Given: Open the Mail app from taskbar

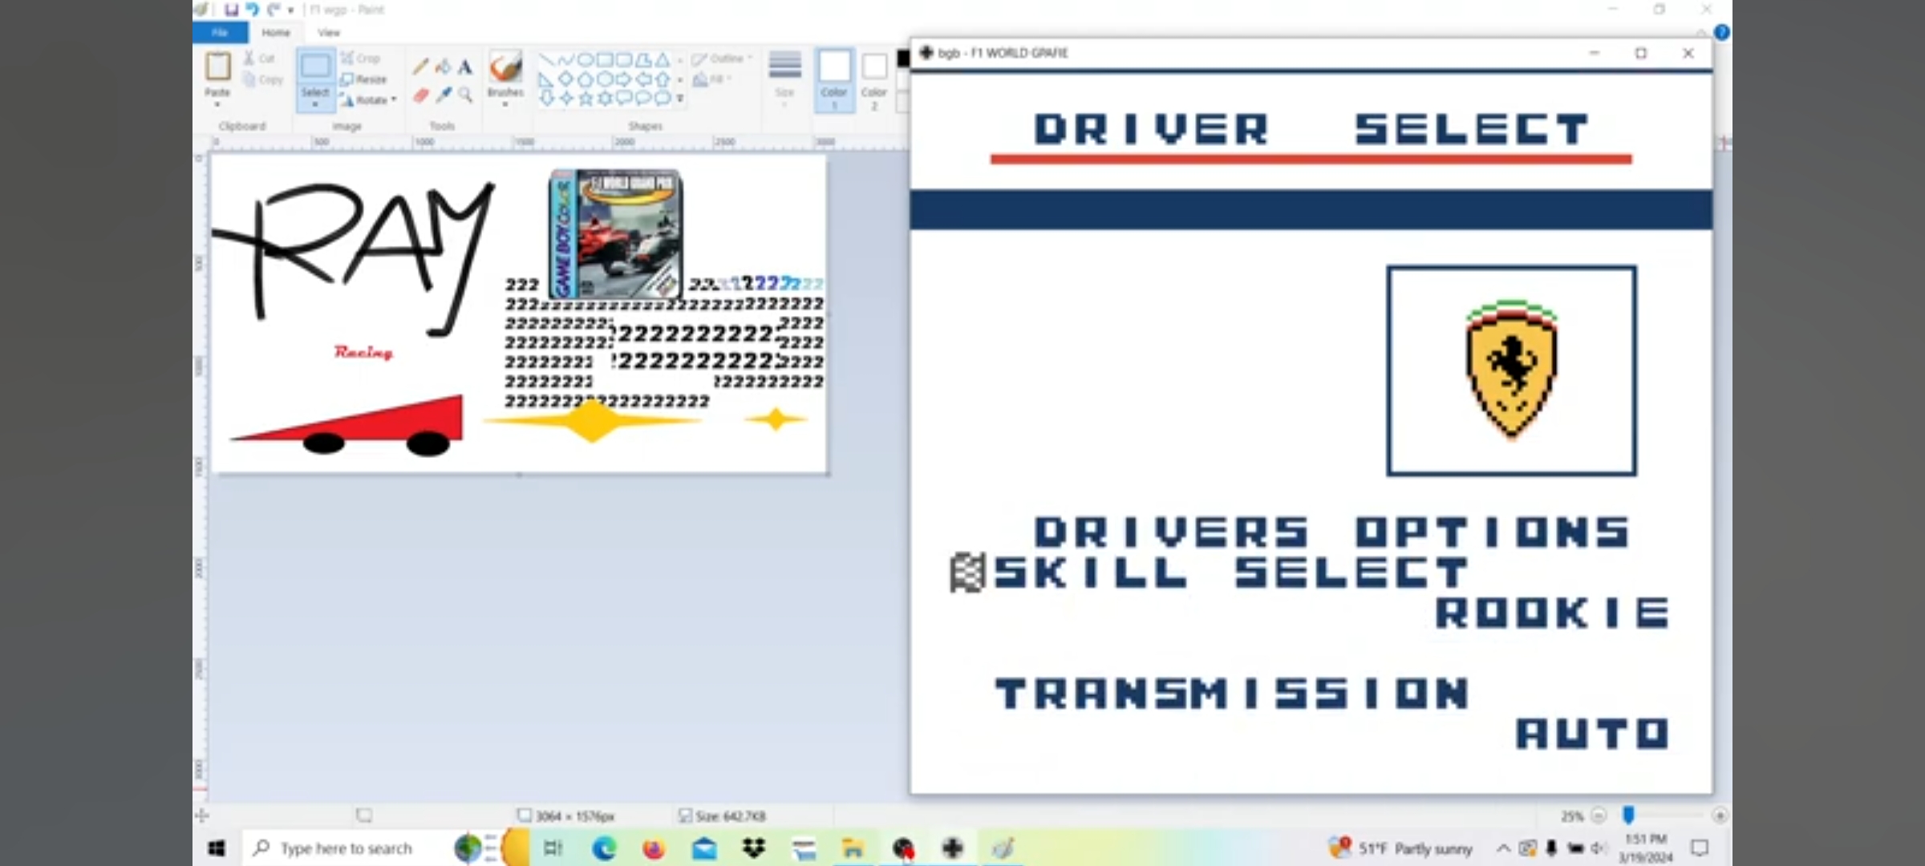Looking at the screenshot, I should point(703,848).
